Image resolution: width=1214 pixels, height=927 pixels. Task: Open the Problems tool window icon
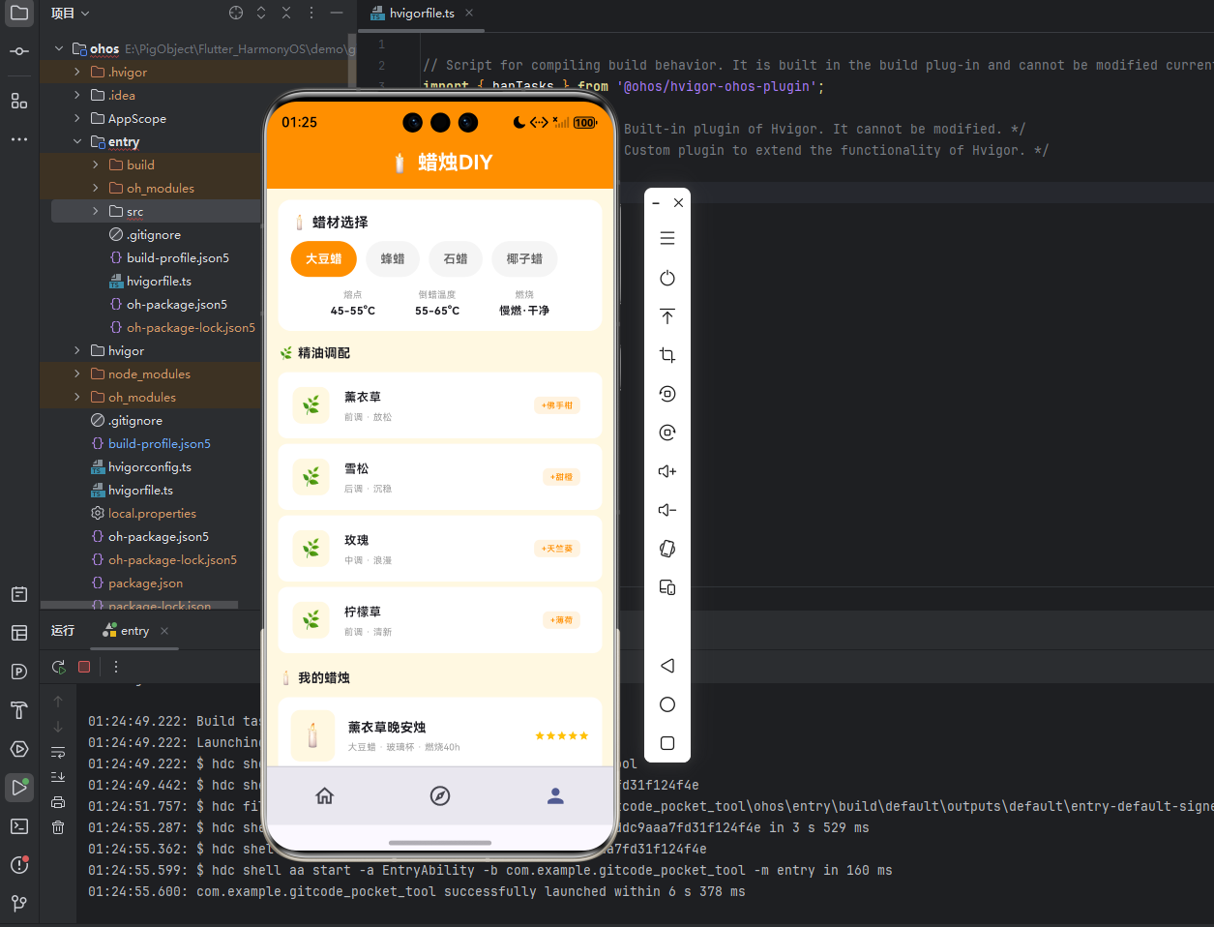19,865
